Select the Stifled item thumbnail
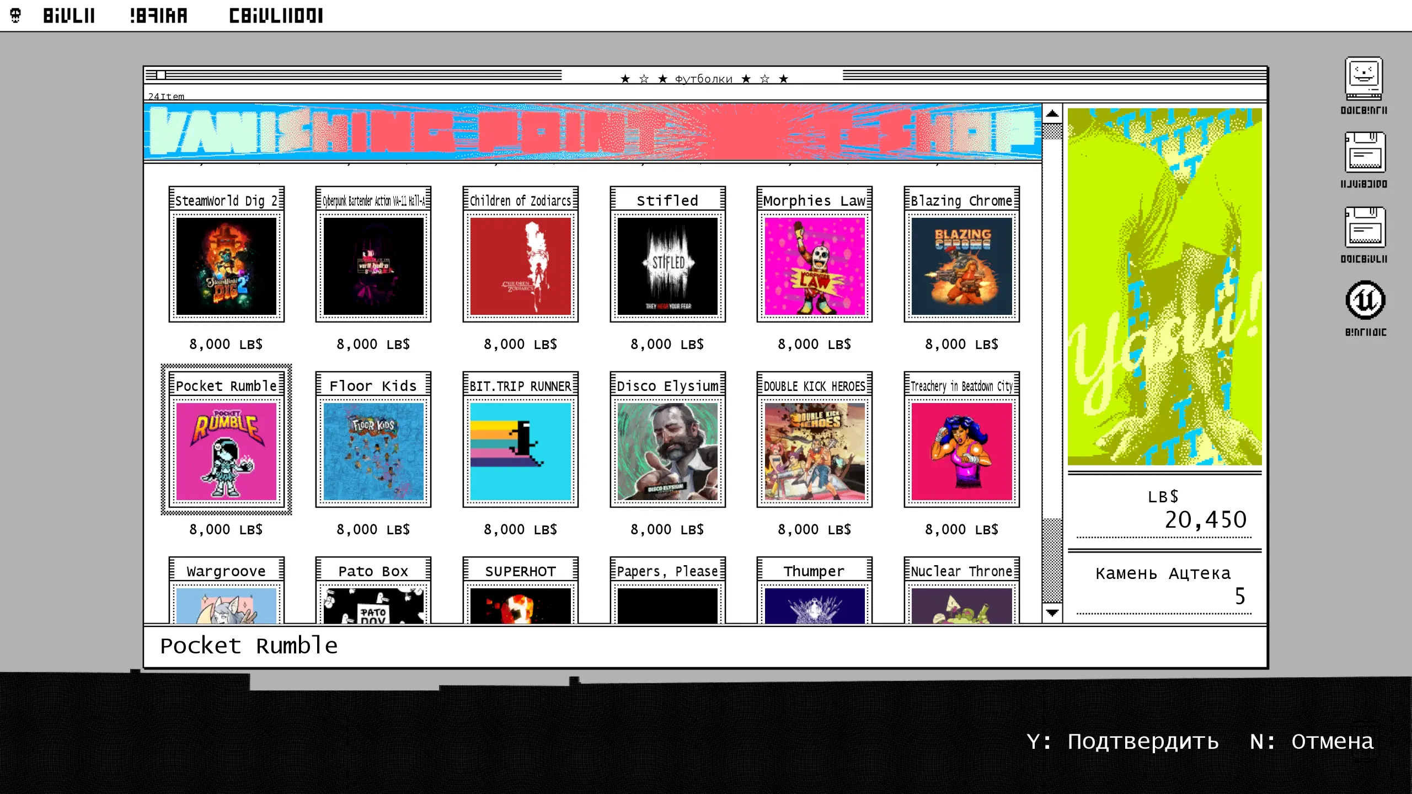The width and height of the screenshot is (1412, 794). [x=667, y=266]
